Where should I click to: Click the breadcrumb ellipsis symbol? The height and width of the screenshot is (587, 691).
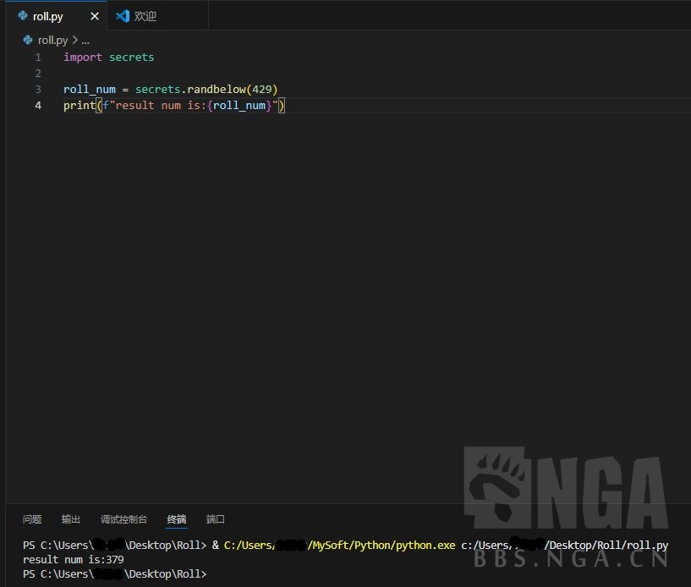(x=85, y=41)
